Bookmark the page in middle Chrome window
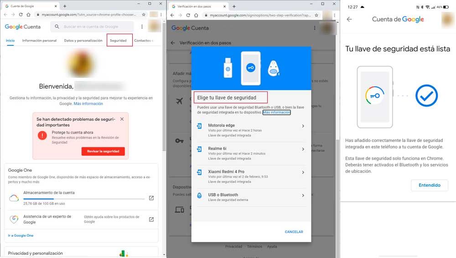 316,15
